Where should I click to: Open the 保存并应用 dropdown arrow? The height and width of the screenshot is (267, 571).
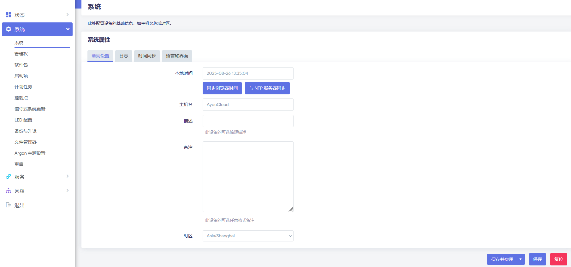tap(520, 259)
